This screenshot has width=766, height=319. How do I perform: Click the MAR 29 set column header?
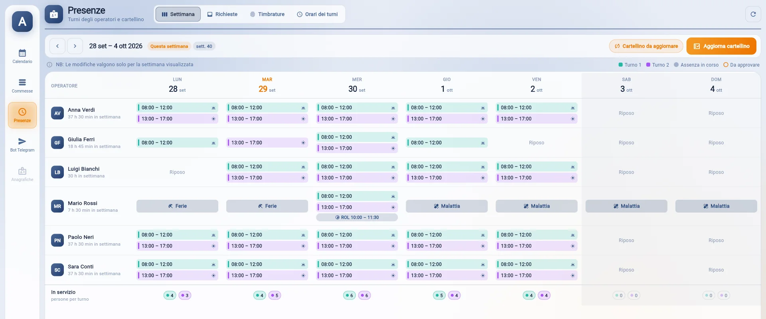tap(267, 85)
